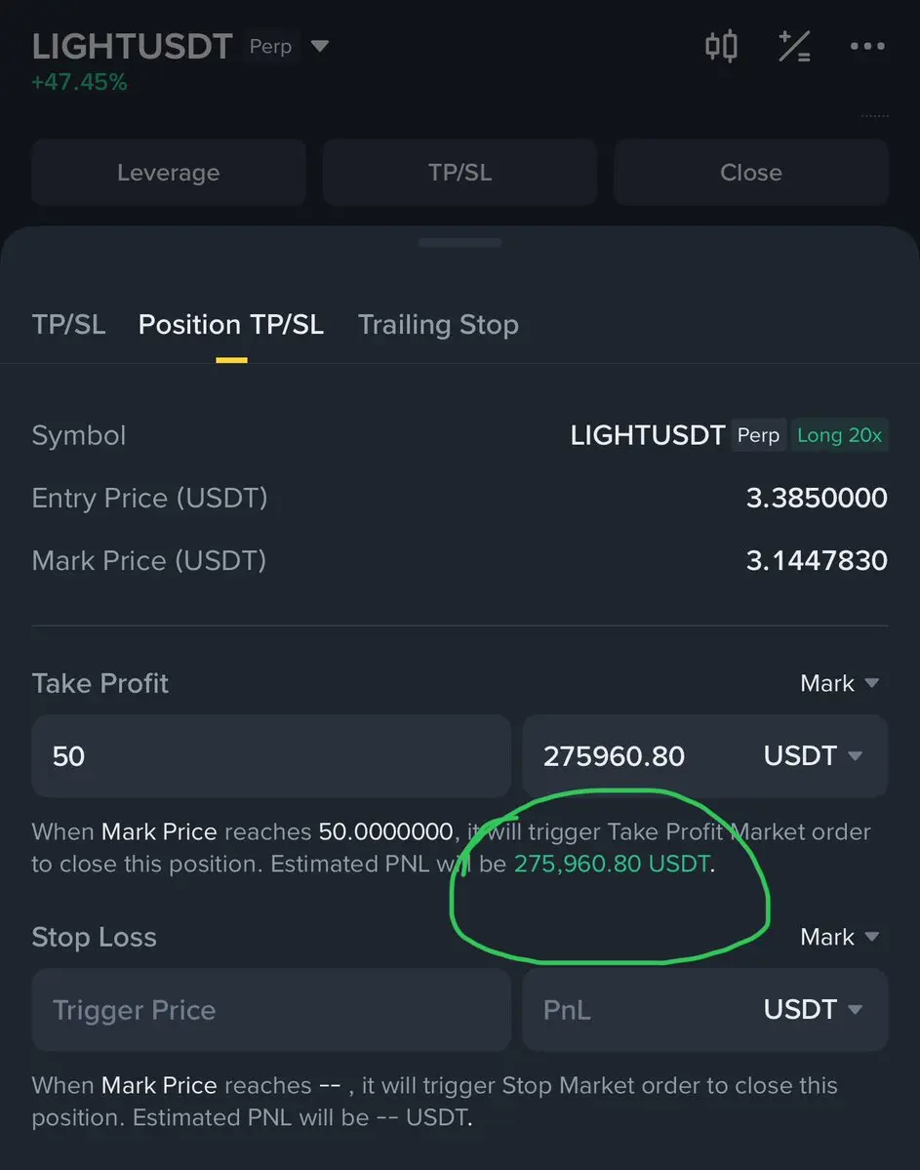The height and width of the screenshot is (1170, 920).
Task: Open the Take Profit Mark price type dropdown
Action: pos(839,683)
